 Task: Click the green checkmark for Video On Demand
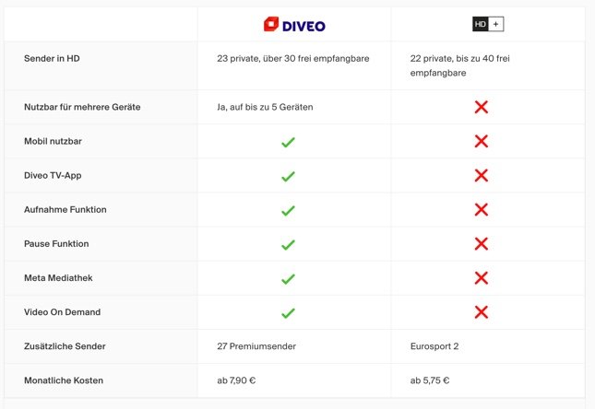tap(288, 312)
